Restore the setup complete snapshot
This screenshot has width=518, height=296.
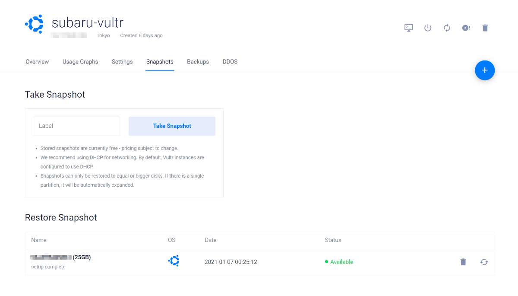tap(484, 262)
